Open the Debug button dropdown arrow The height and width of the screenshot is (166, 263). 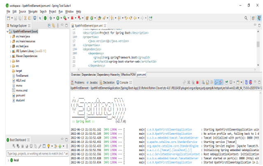(54, 18)
